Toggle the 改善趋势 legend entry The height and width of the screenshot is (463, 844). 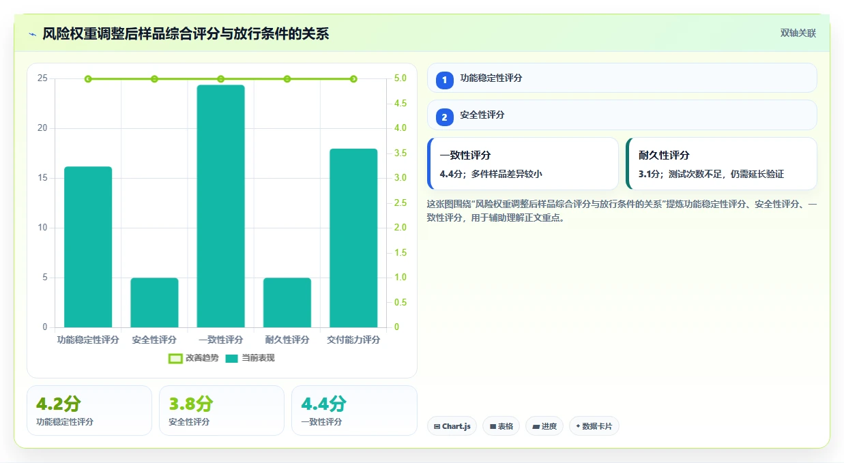(x=194, y=358)
